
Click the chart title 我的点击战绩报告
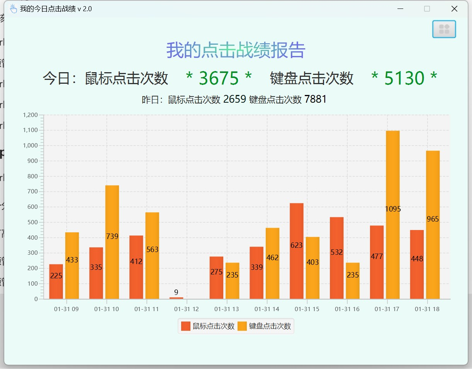tap(236, 50)
